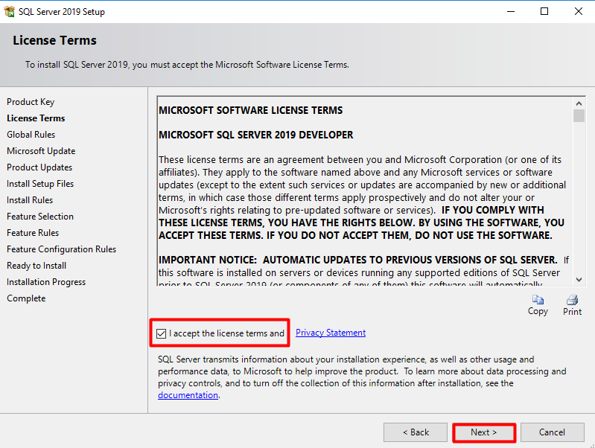This screenshot has width=595, height=448.
Task: Click the SQL Server setup title bar icon
Action: [x=9, y=11]
